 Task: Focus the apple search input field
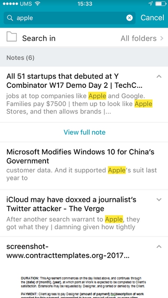pos(70,18)
